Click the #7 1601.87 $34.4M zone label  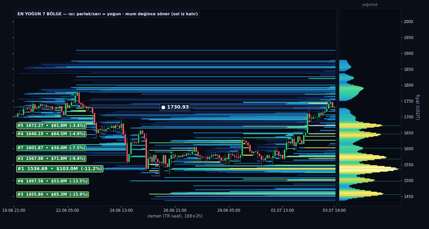coord(51,148)
